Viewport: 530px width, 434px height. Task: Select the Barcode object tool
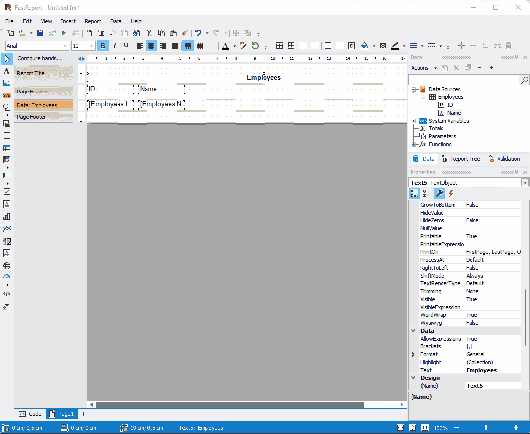[7, 176]
